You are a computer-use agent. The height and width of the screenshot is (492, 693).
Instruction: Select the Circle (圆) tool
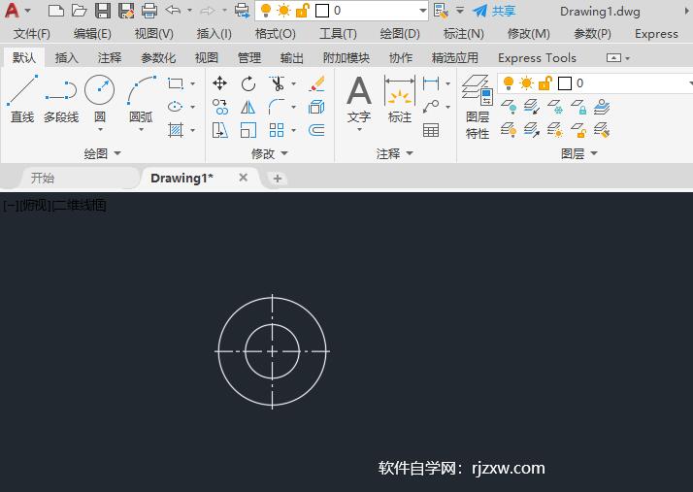pos(99,98)
